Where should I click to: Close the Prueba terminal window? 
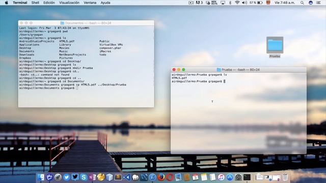[174, 70]
